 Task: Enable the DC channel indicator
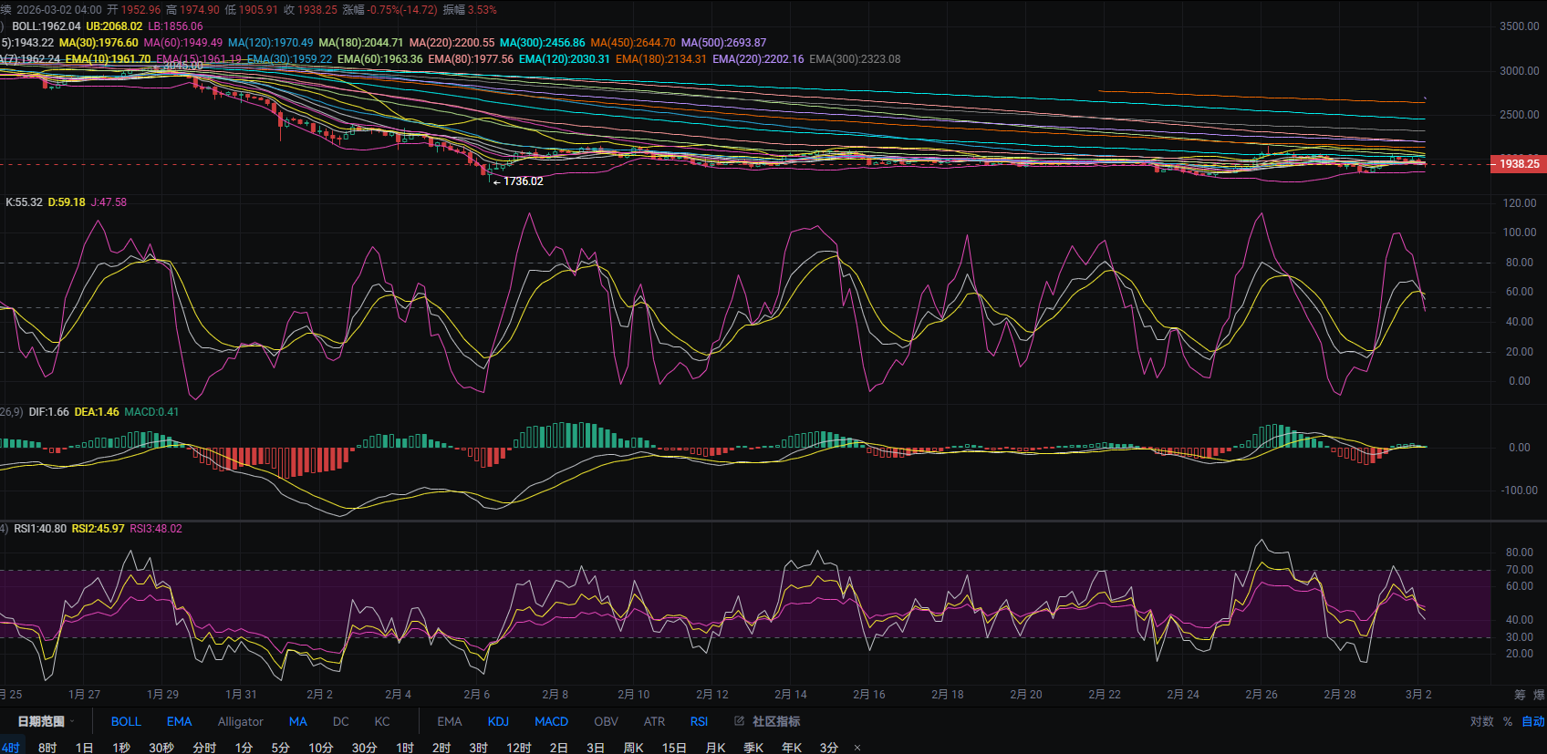(x=340, y=721)
